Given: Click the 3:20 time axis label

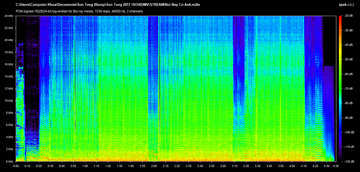Looking at the screenshot, I should tap(246, 166).
